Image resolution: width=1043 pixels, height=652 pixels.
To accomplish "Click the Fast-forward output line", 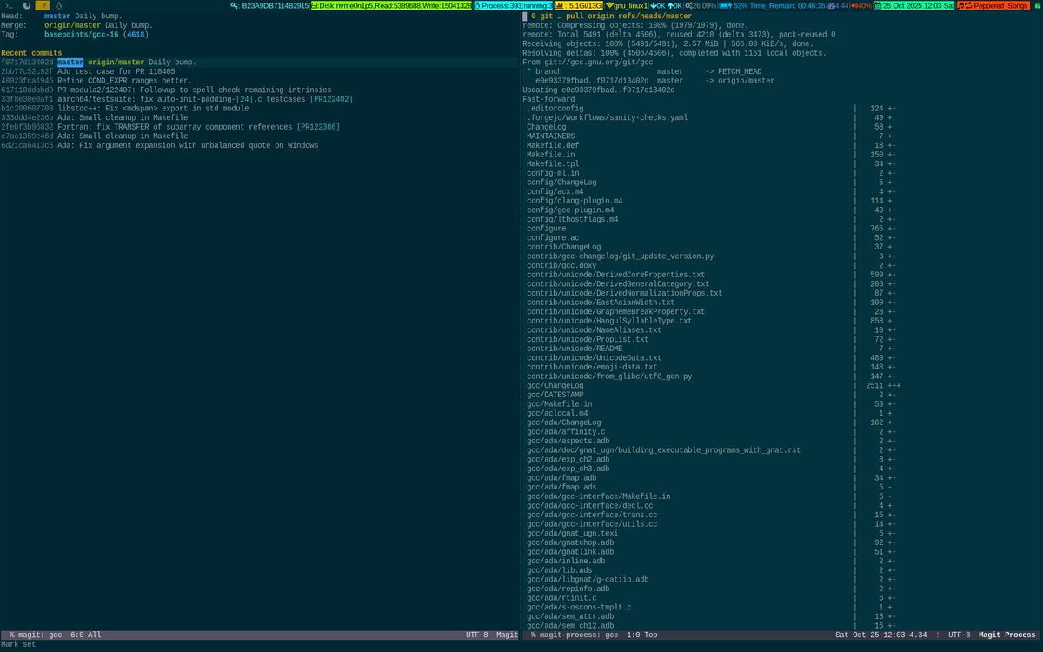I will click(x=548, y=99).
